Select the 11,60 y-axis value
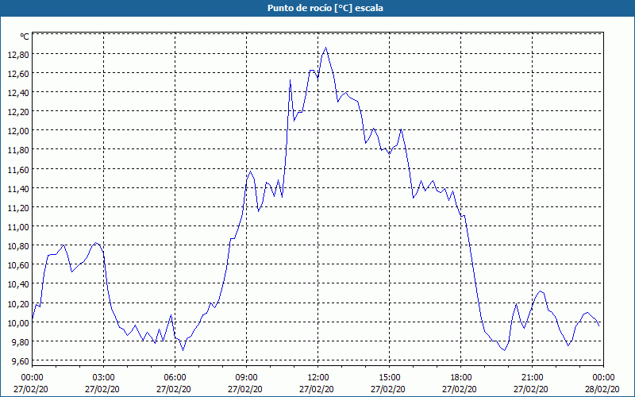The image size is (635, 397). click(x=18, y=169)
